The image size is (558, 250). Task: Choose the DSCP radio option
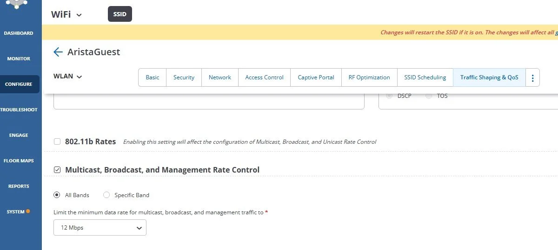(390, 96)
